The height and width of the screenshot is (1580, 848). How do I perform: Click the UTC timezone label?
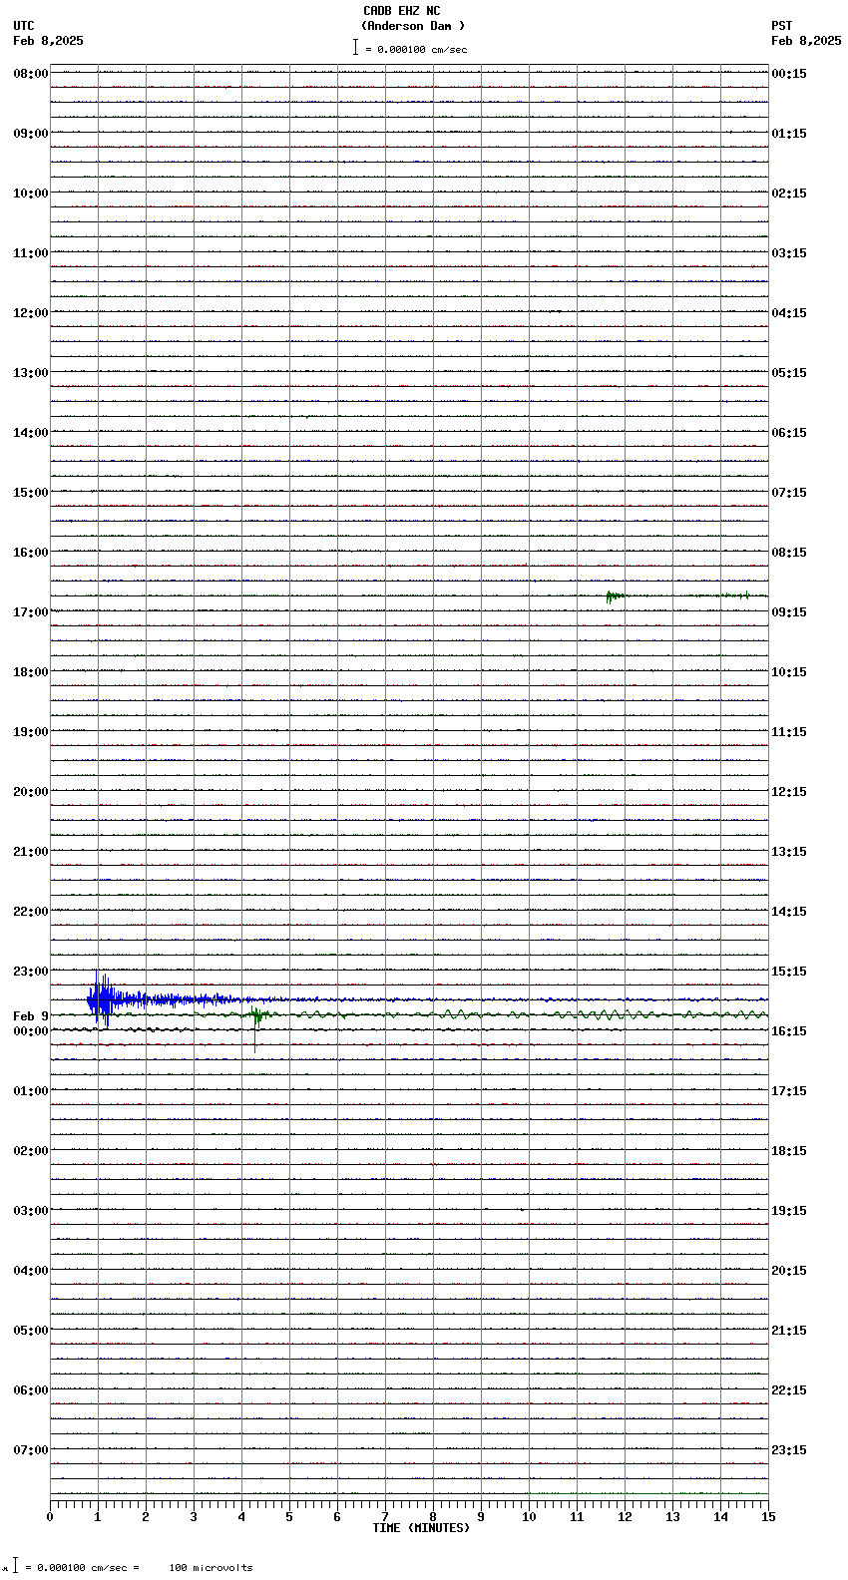coord(24,26)
